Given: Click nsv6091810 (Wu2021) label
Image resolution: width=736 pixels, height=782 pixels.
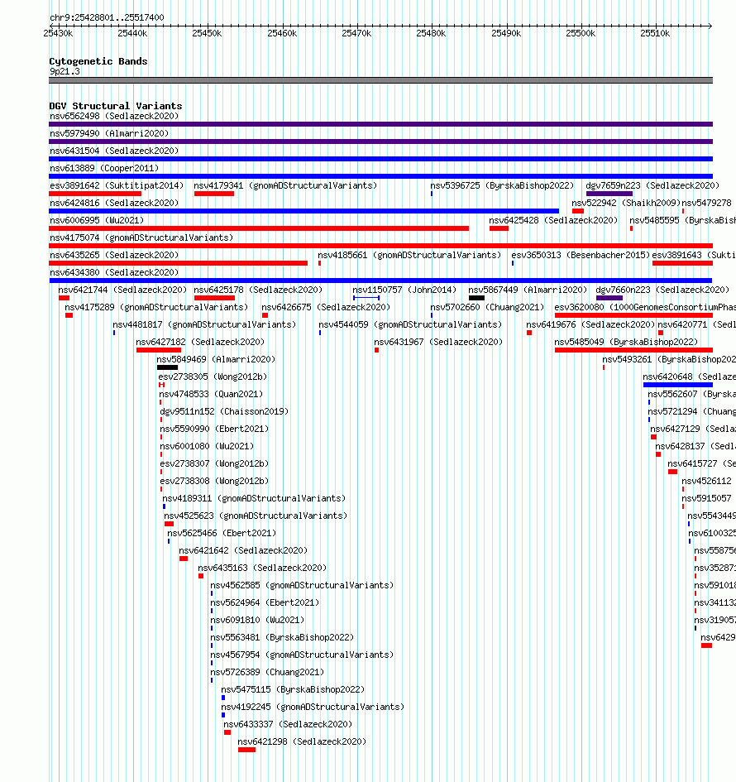Looking at the screenshot, I should coord(257,620).
